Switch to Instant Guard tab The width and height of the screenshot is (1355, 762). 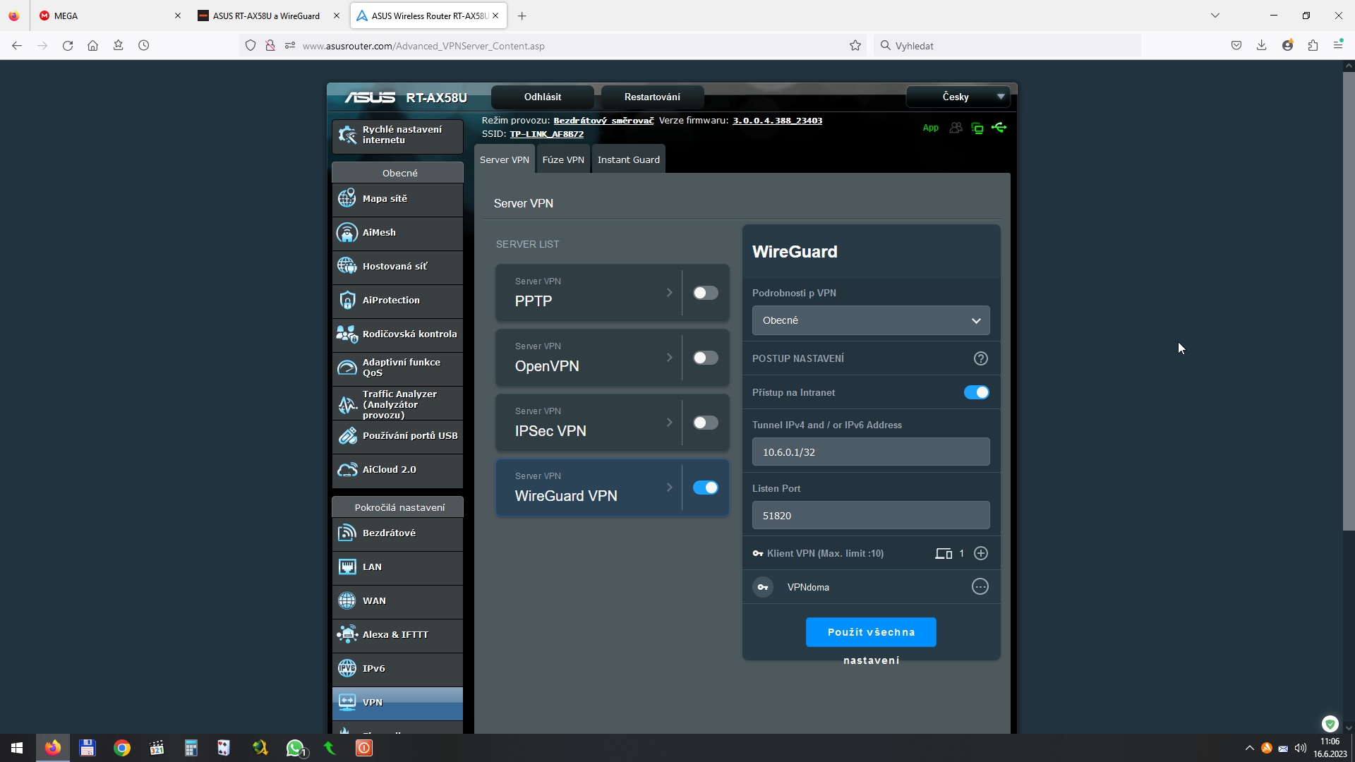(628, 159)
